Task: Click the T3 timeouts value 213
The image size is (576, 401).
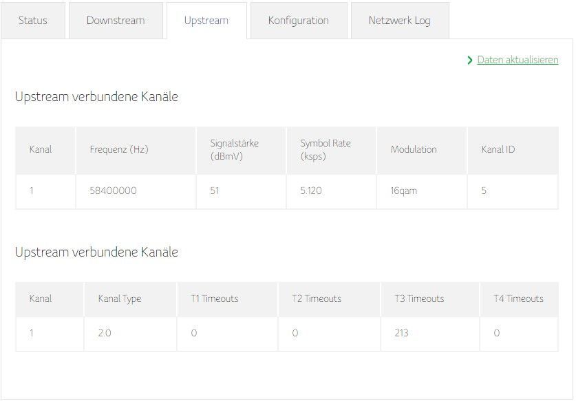Action: tap(401, 334)
